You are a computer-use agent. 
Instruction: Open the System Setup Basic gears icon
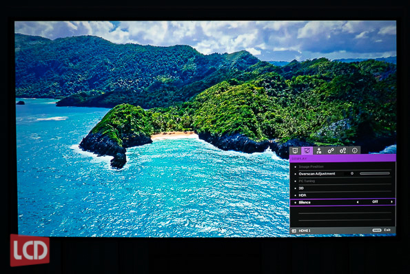pyautogui.click(x=331, y=150)
